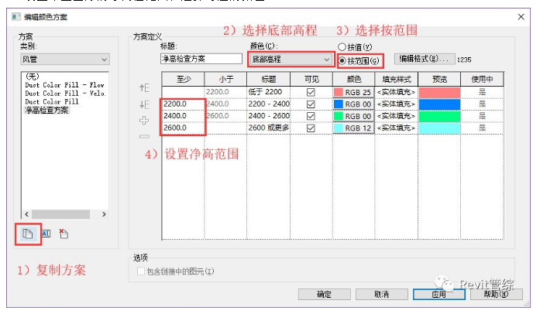Image resolution: width=540 pixels, height=314 pixels.
Task: Click the 小于 column header
Action: [x=225, y=80]
